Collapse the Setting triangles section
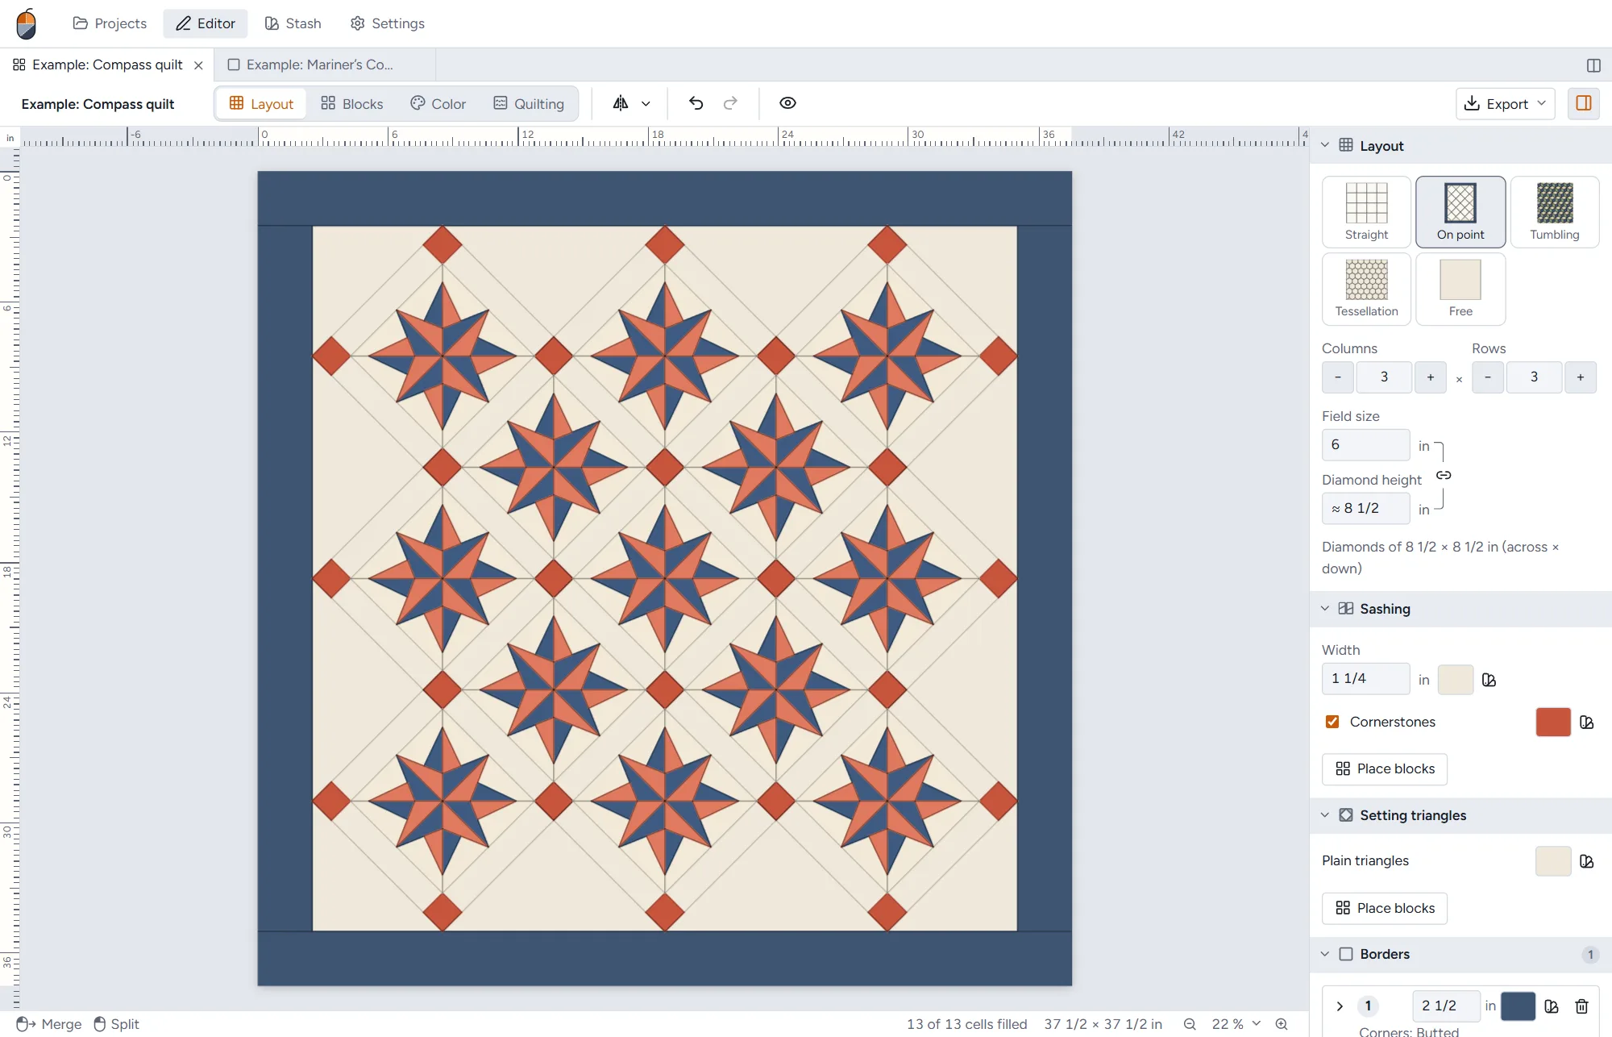Viewport: 1612px width, 1037px height. tap(1325, 815)
